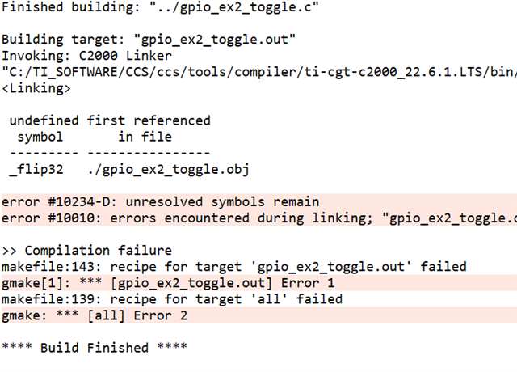
Task: Click the 'Building target' gpio_ex2_toggle.out line
Action: tap(149, 40)
